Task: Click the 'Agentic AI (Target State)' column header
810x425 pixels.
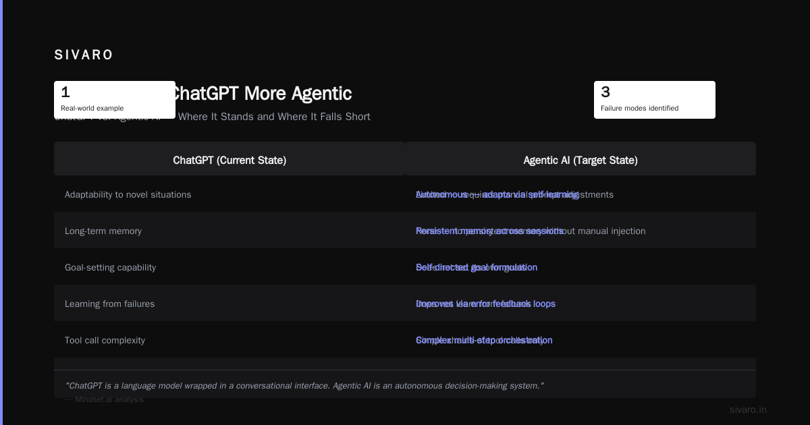Action: (x=580, y=160)
